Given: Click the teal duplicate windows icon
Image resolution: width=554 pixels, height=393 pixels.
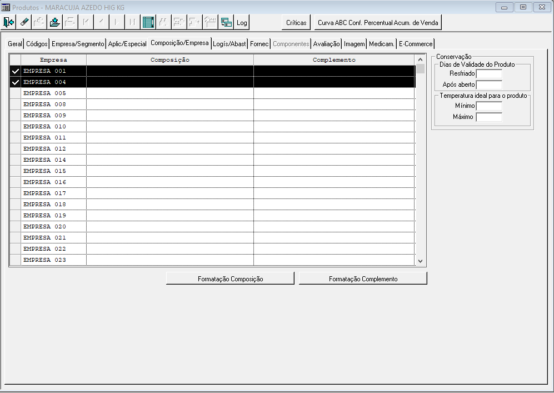Looking at the screenshot, I should [x=226, y=22].
